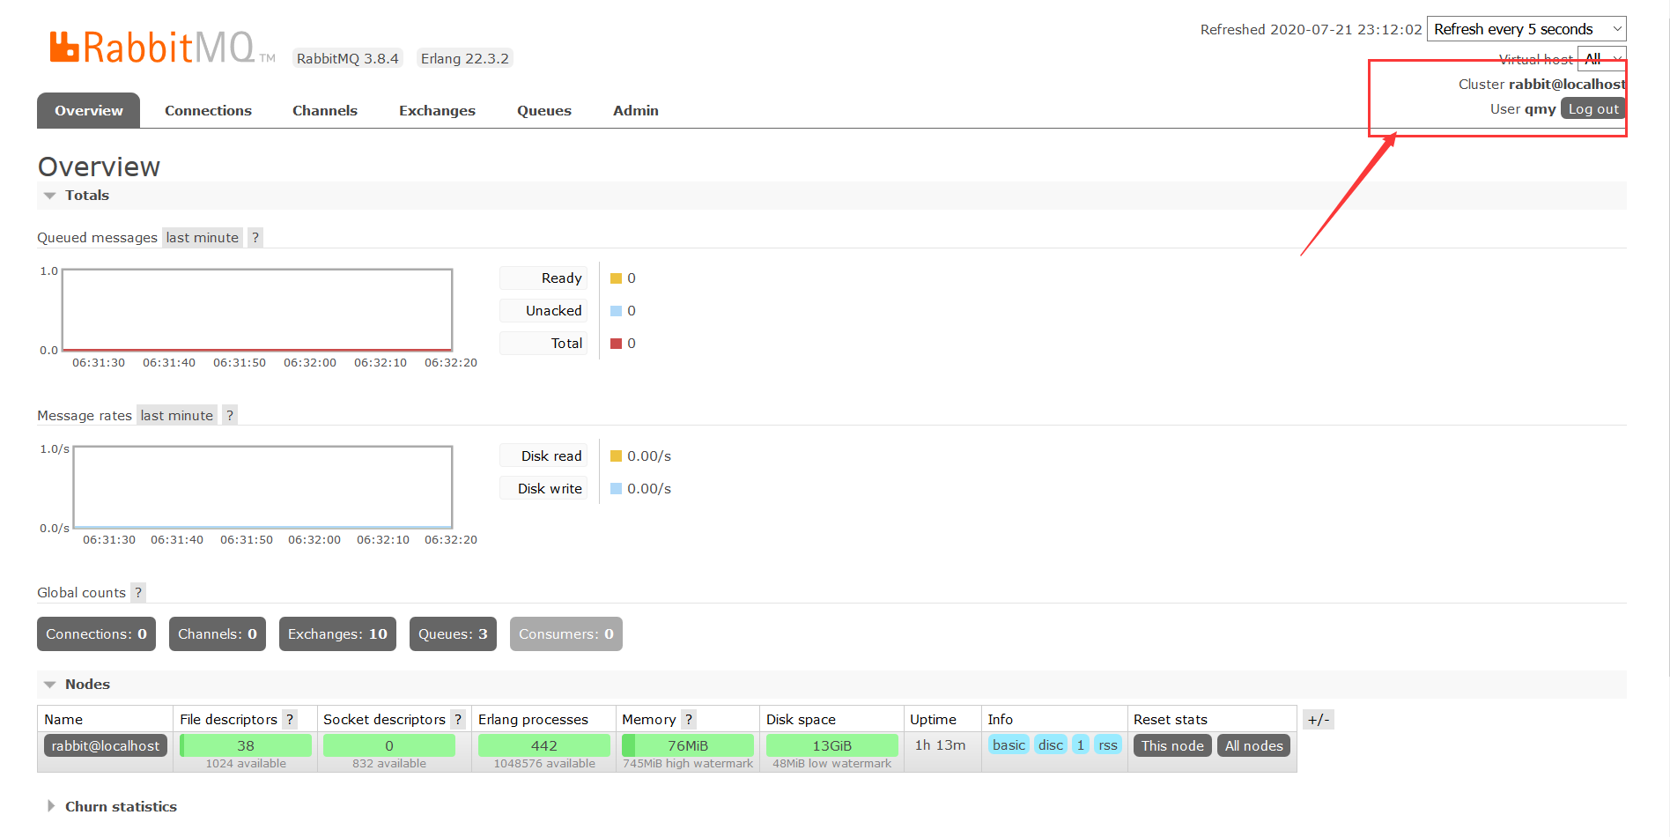Click Consumers: 0 global count
This screenshot has height=837, width=1670.
coord(566,634)
